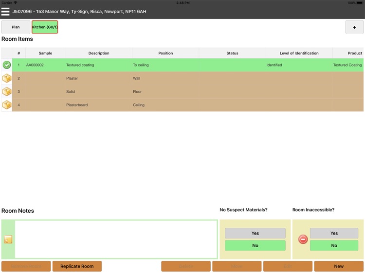Set Room Inaccessible to Yes
Screen dimensions: 365x273
click(x=334, y=233)
